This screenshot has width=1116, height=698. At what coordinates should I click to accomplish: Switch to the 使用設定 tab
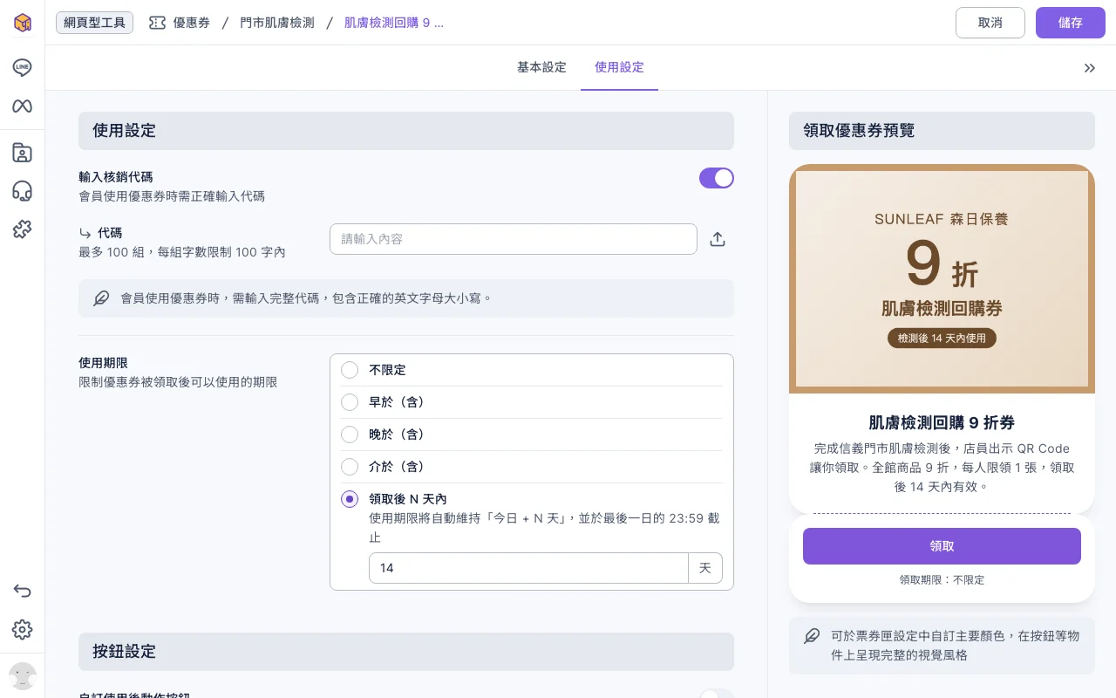(x=619, y=67)
